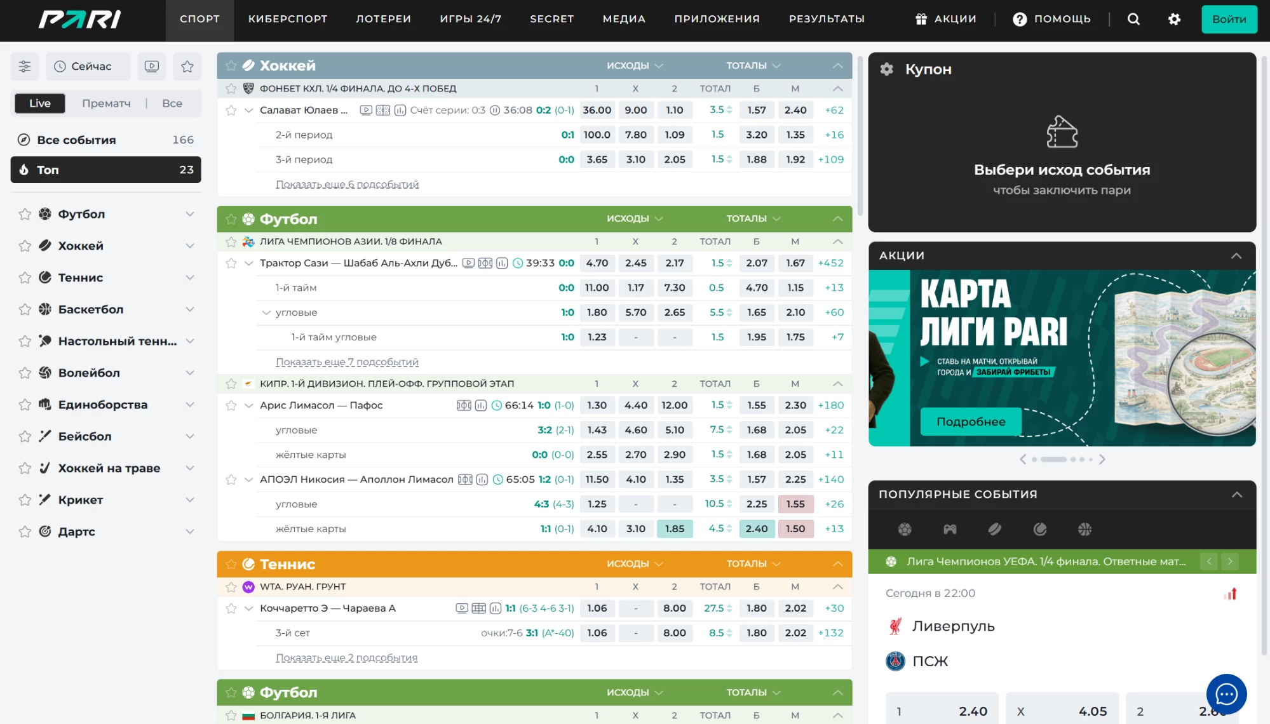Click the video broadcast icon for Салават Юлаев match
The image size is (1270, 724).
pos(366,110)
